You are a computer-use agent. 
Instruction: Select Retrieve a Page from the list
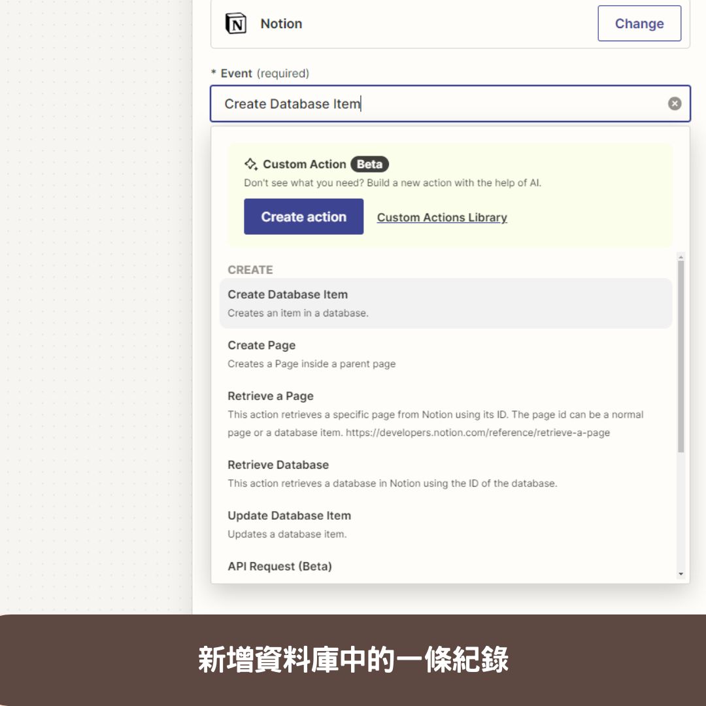click(x=270, y=396)
